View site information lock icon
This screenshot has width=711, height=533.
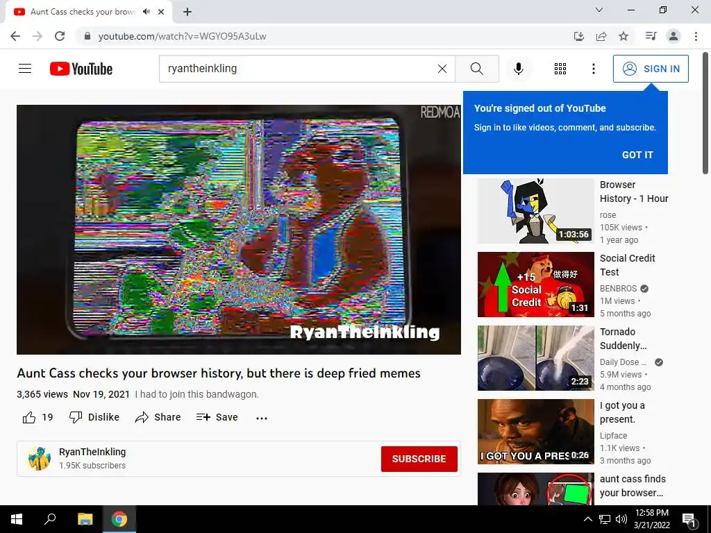(87, 36)
